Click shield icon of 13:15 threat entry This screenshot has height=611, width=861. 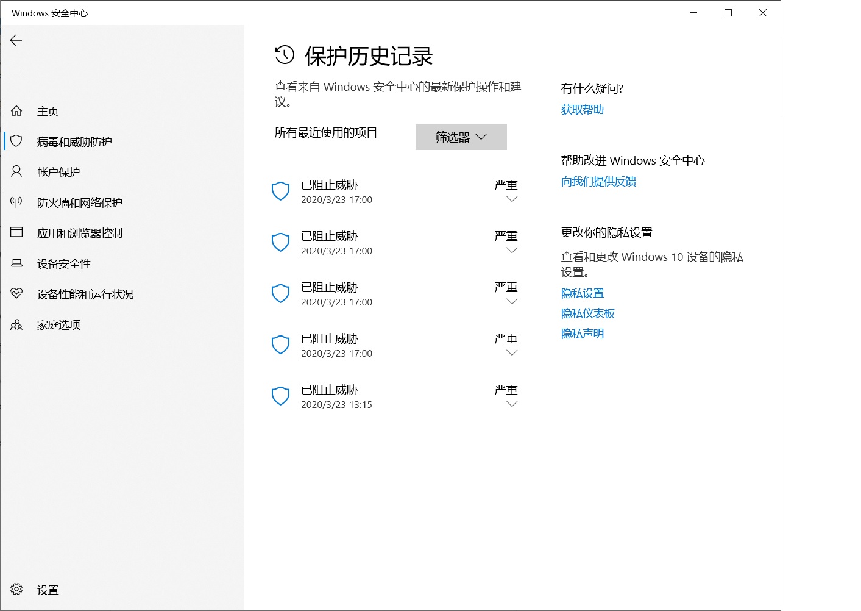point(280,396)
